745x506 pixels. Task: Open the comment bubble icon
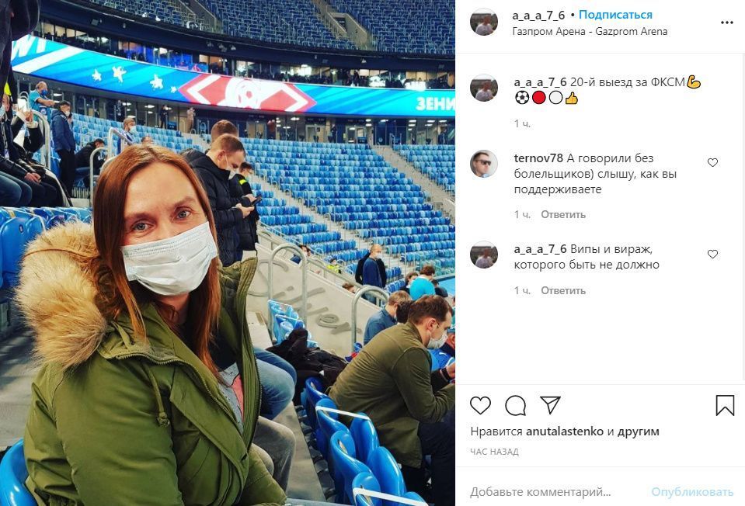[x=515, y=405]
